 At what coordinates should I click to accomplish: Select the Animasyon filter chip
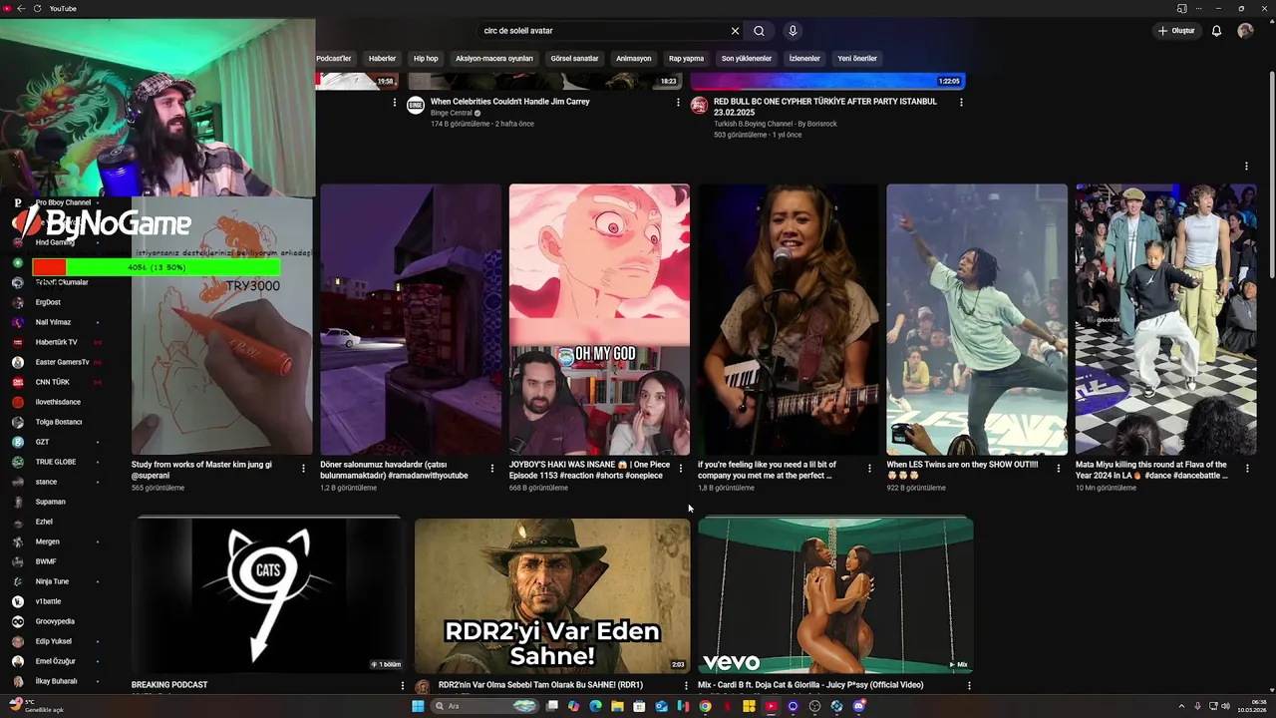coord(633,58)
